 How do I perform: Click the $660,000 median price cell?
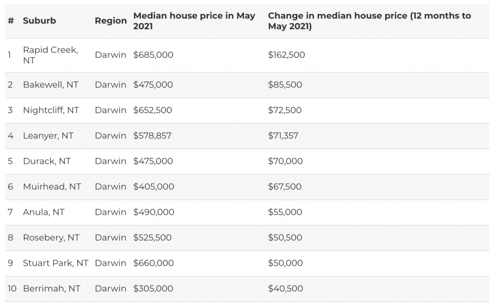(153, 263)
